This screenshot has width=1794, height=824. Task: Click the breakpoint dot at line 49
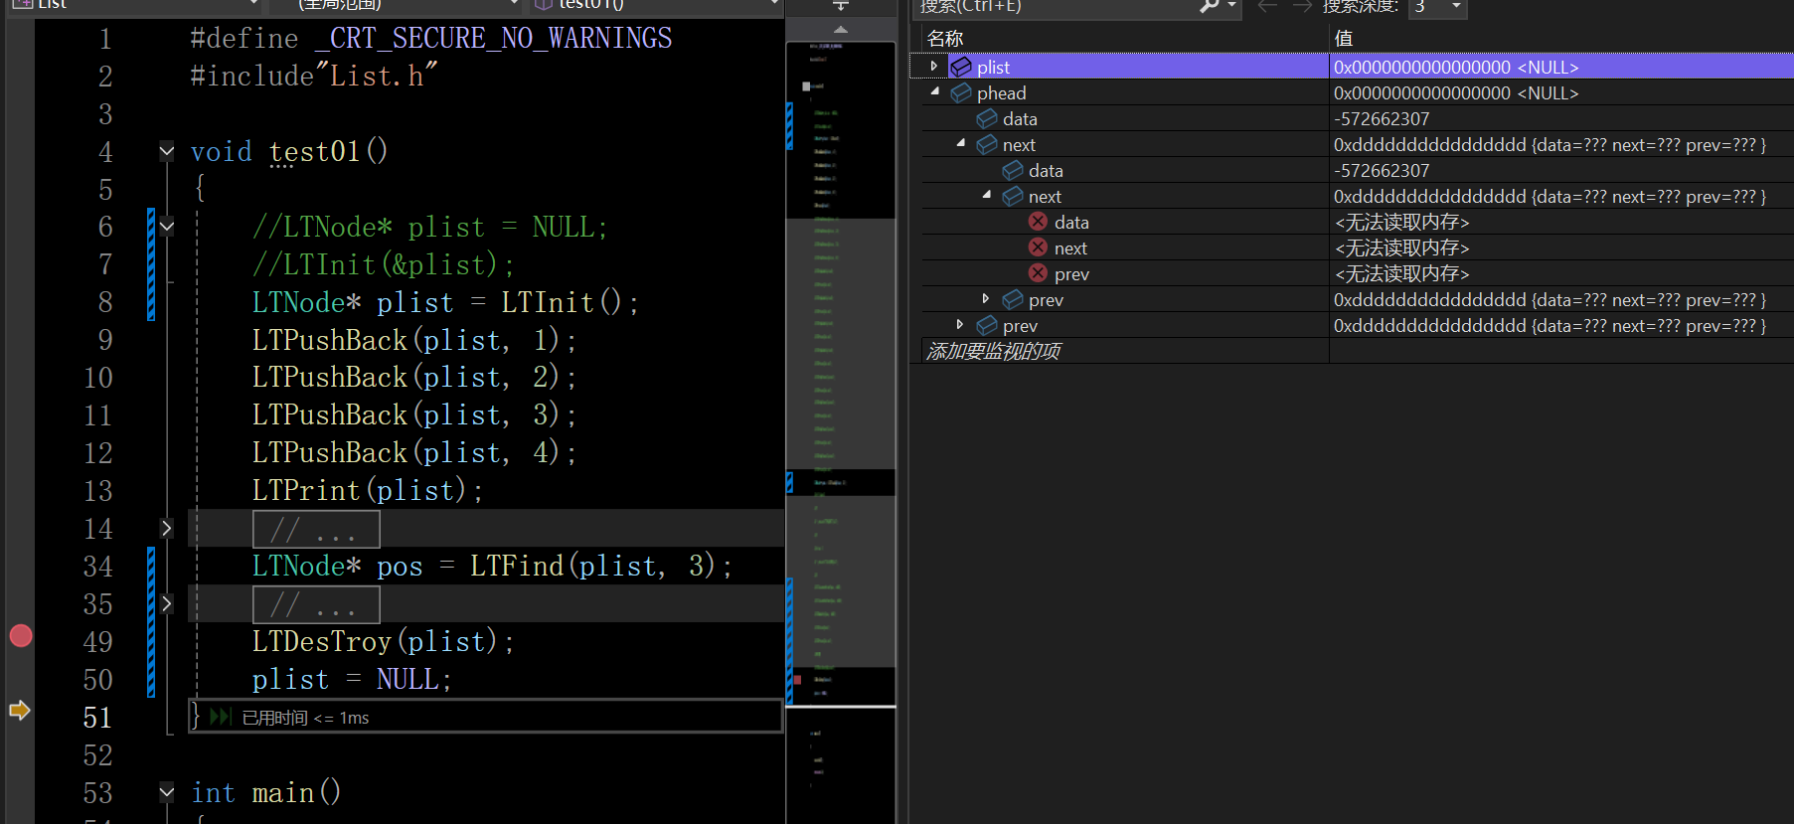(21, 636)
